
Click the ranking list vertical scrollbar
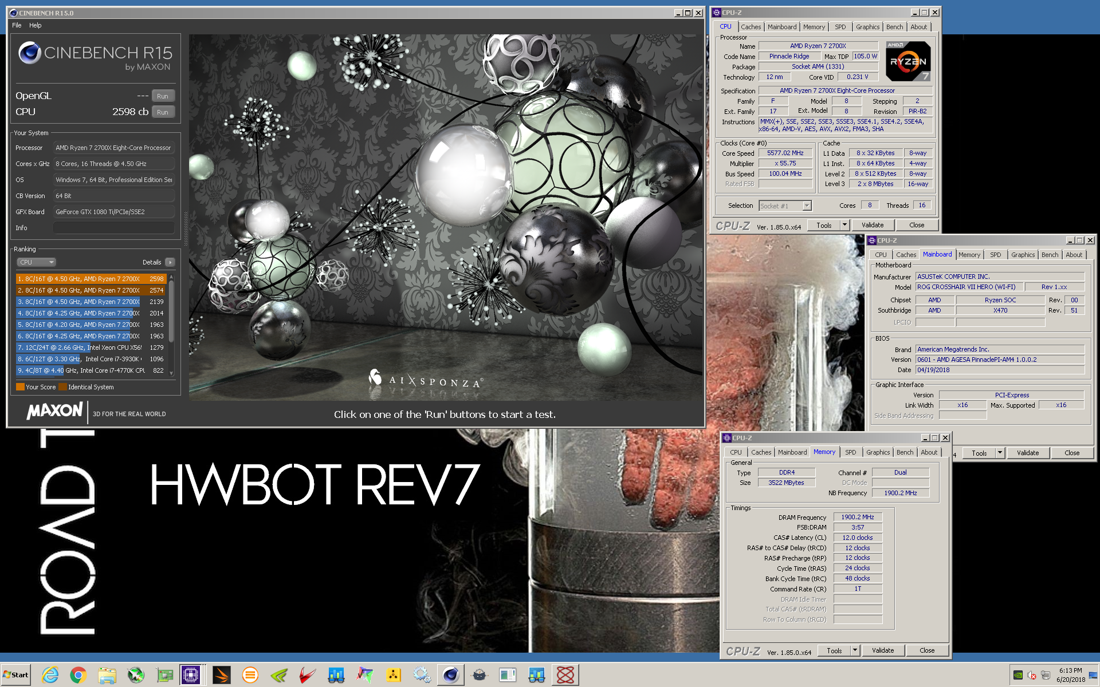point(171,325)
